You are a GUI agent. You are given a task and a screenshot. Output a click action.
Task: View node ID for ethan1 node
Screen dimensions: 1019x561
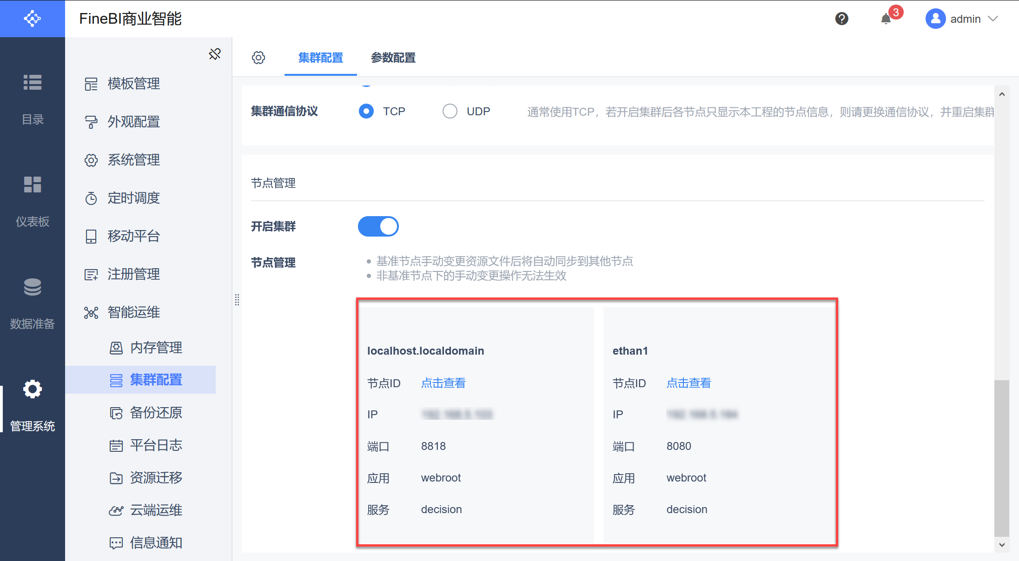coord(688,383)
